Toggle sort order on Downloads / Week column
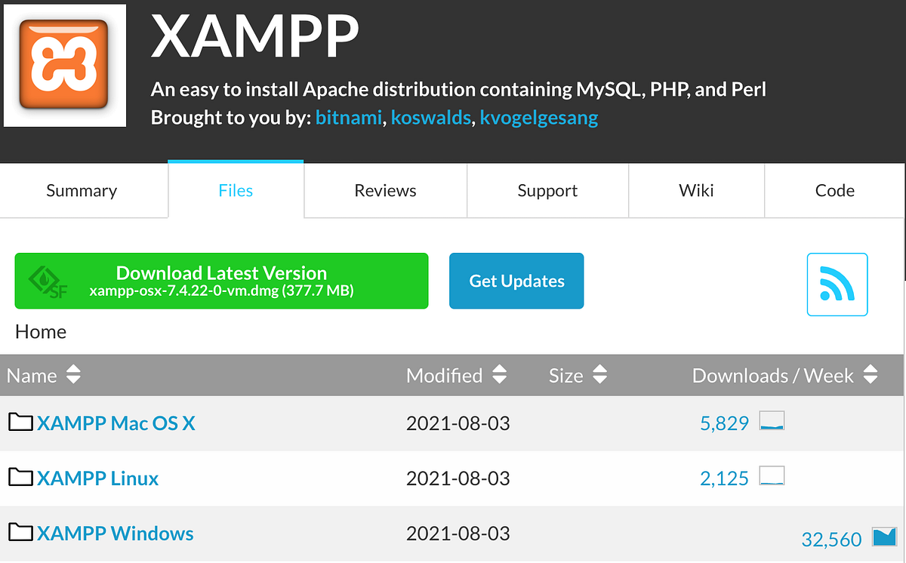 [x=870, y=375]
